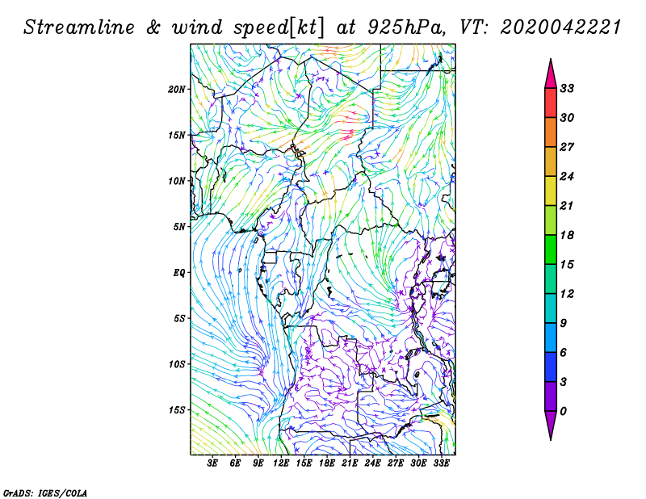Viewport: 646px width, 499px height.
Task: Select the red colorbar segment between 30 and 33
Action: coord(551,103)
